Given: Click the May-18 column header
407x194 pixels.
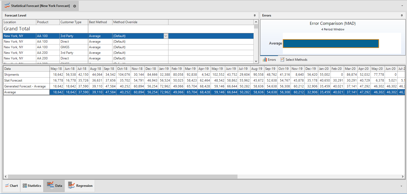Looking at the screenshot, I should coord(57,69).
